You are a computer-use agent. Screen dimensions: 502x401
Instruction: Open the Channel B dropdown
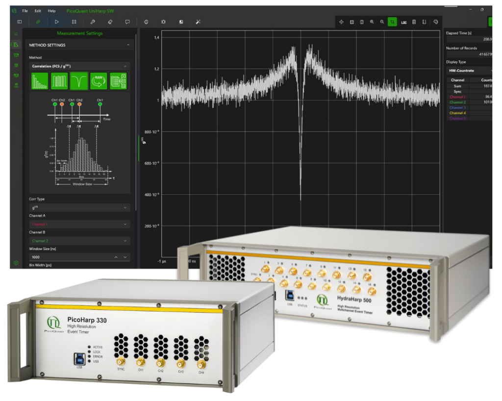point(78,241)
